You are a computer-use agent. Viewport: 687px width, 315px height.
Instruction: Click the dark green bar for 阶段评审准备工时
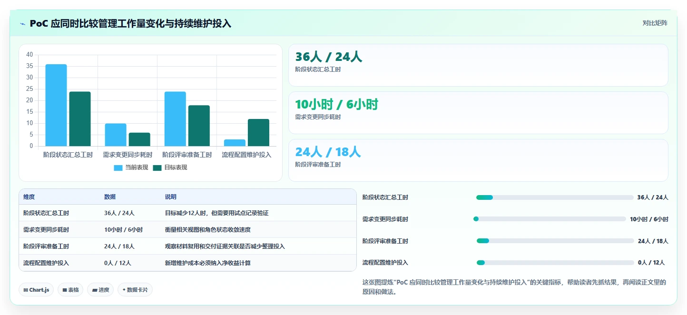pyautogui.click(x=199, y=126)
